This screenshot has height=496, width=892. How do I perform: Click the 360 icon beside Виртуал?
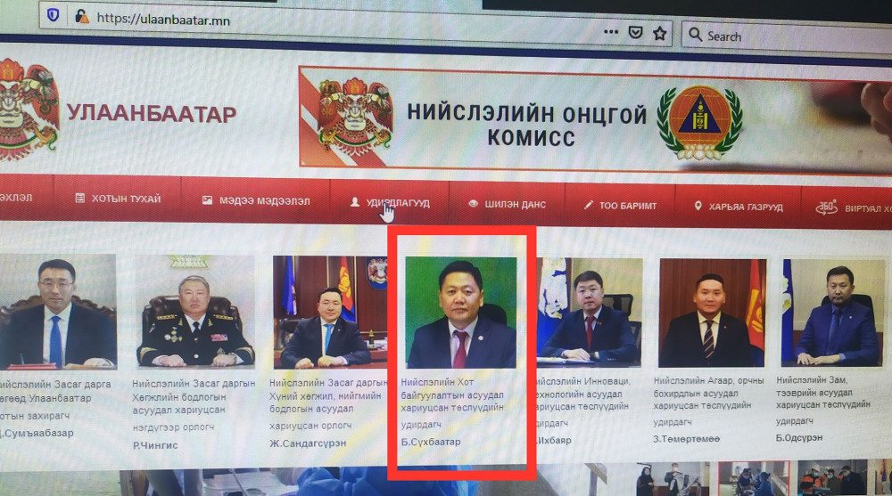pos(827,207)
